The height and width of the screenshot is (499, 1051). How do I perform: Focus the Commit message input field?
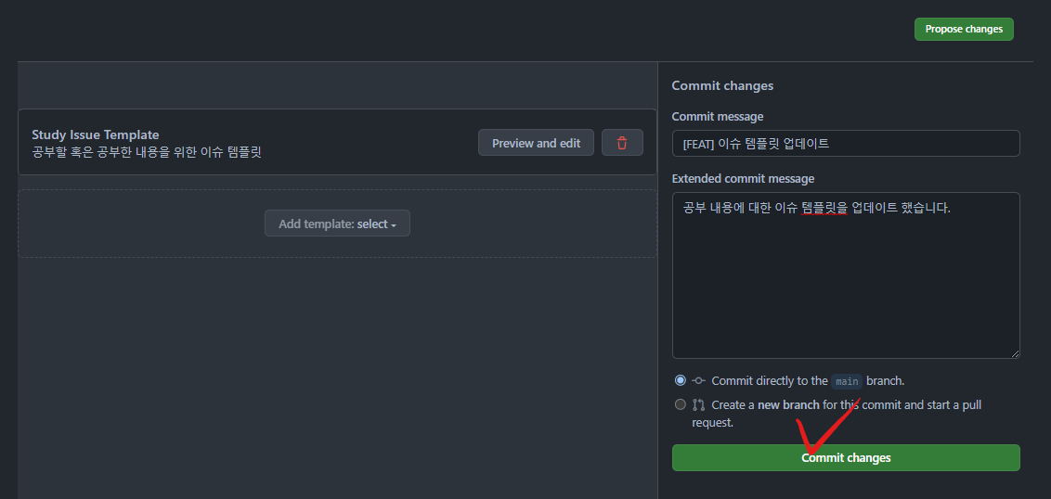tap(846, 144)
